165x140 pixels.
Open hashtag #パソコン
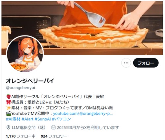(x=61, y=119)
